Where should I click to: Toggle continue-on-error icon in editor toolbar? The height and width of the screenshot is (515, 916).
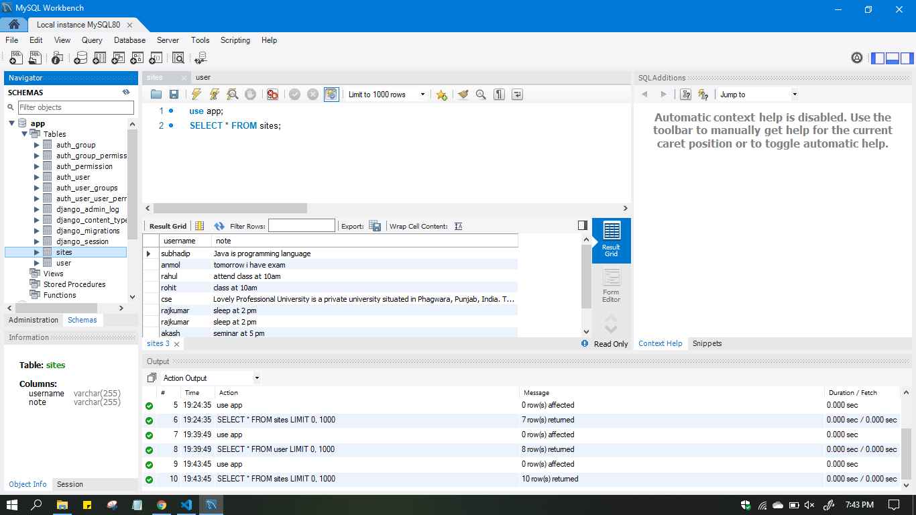pyautogui.click(x=272, y=95)
